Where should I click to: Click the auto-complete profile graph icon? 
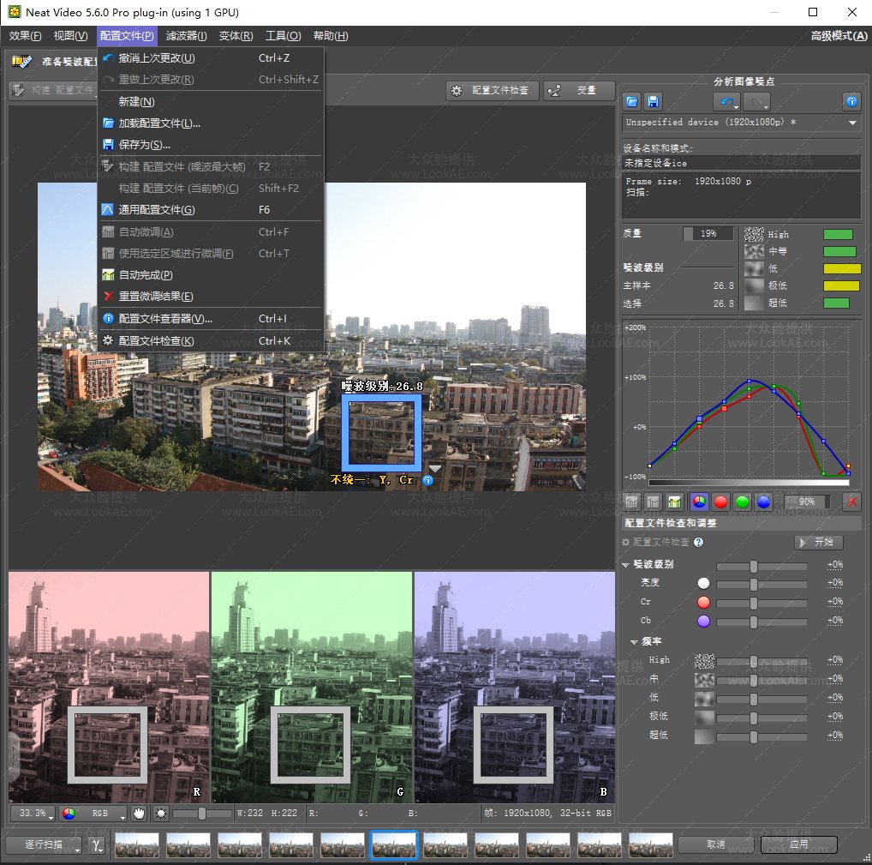(x=675, y=502)
